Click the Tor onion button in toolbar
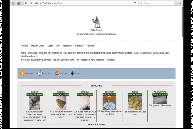The width and height of the screenshot is (193, 129). (18, 3)
